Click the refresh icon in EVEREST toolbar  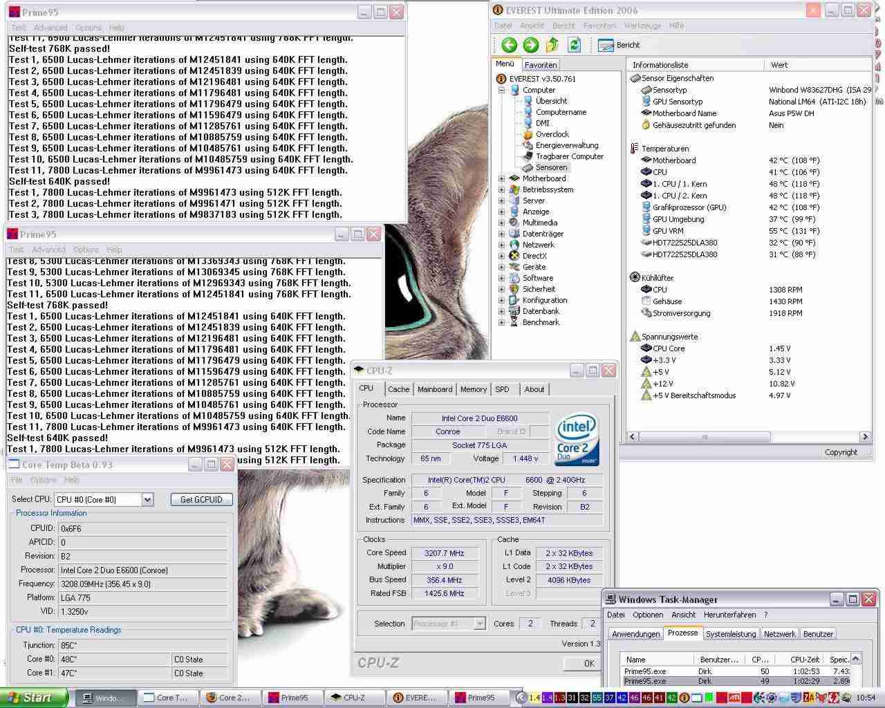[574, 45]
